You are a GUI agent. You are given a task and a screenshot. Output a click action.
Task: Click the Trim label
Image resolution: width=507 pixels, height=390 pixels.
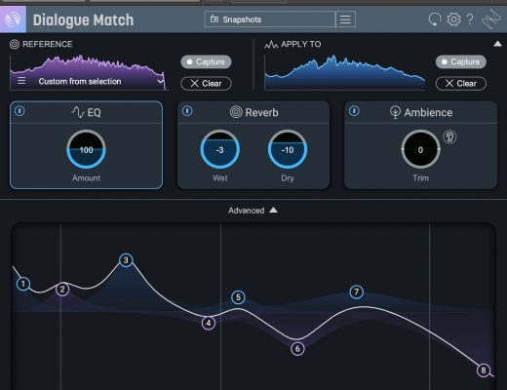(x=420, y=178)
